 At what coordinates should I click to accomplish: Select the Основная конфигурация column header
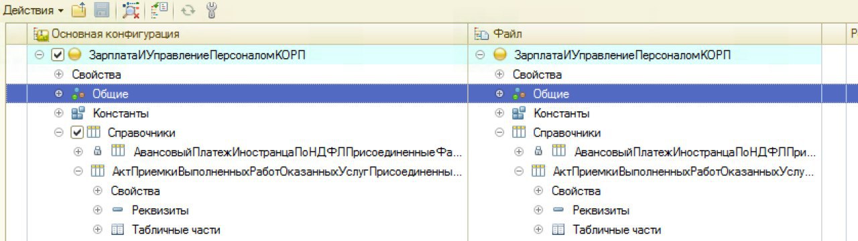tap(248, 34)
